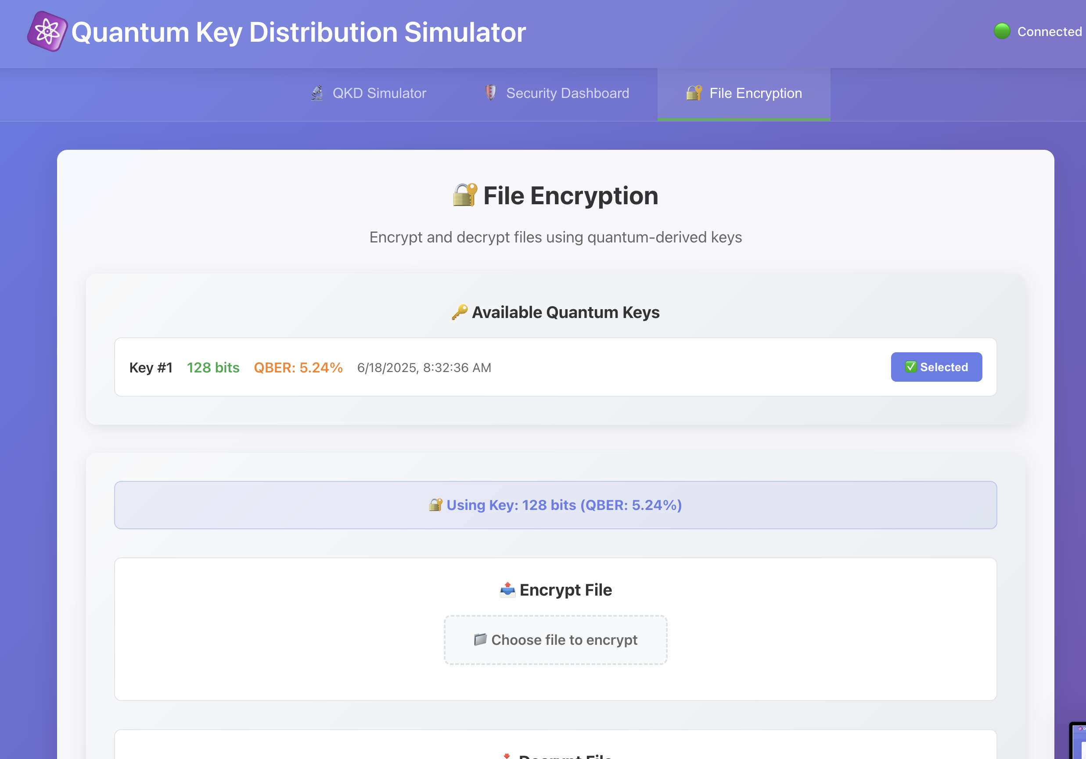
Task: Click the Quantum Key Distribution Simulator title
Action: tap(298, 32)
